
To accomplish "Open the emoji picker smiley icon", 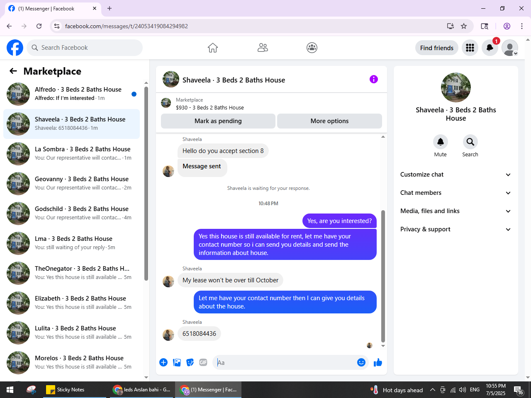I will [x=361, y=362].
